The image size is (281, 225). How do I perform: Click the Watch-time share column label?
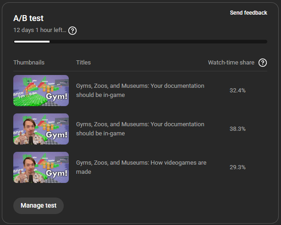click(x=231, y=63)
